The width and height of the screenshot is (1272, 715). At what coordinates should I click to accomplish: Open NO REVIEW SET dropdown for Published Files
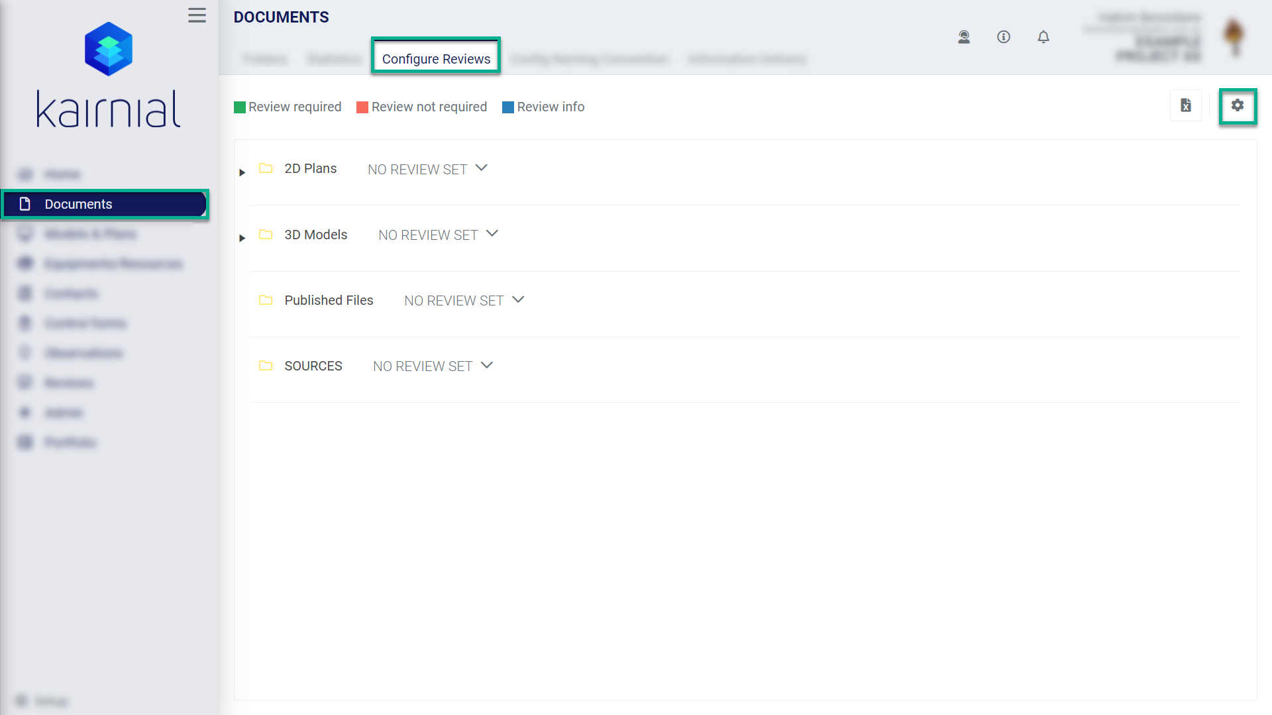[x=517, y=300]
